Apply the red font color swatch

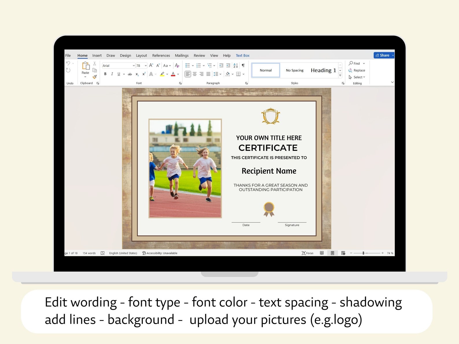(x=173, y=74)
